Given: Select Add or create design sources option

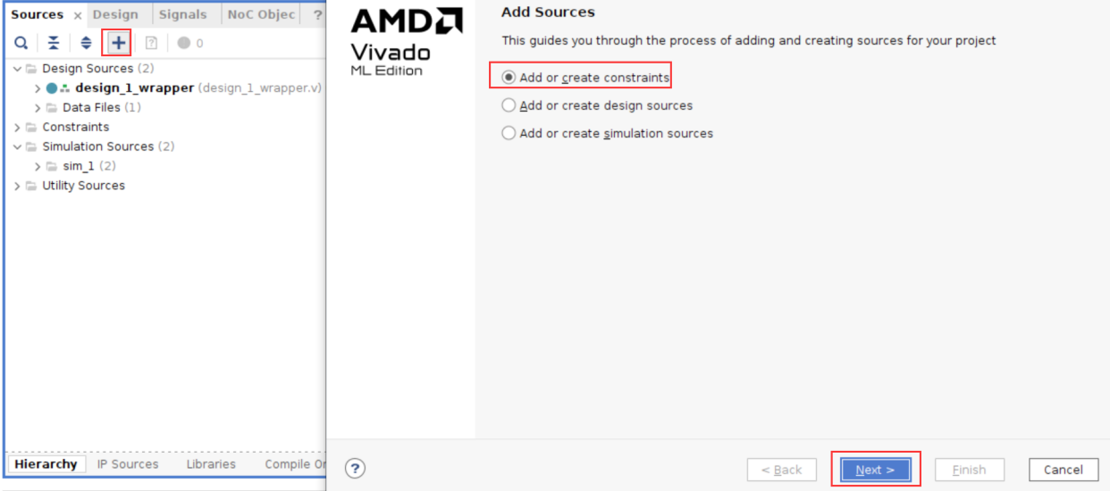Looking at the screenshot, I should click(x=597, y=105).
